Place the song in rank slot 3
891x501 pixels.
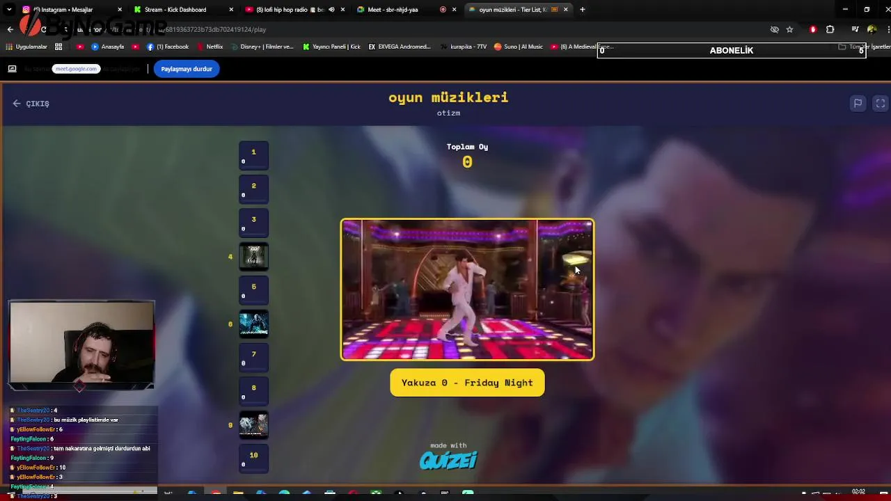pyautogui.click(x=253, y=223)
